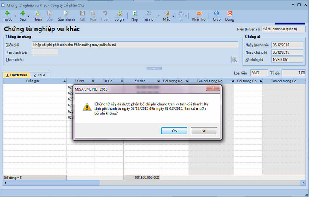Close the form with Đóng
309x197 pixels.
click(230, 16)
